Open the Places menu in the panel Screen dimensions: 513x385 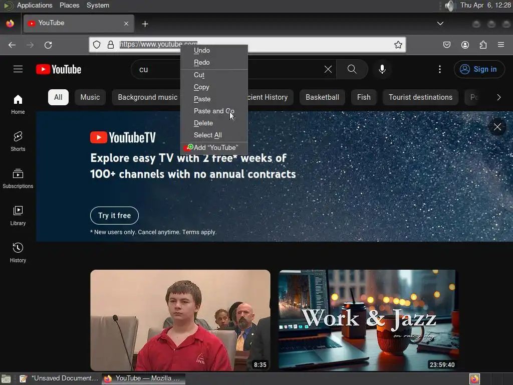pyautogui.click(x=69, y=5)
